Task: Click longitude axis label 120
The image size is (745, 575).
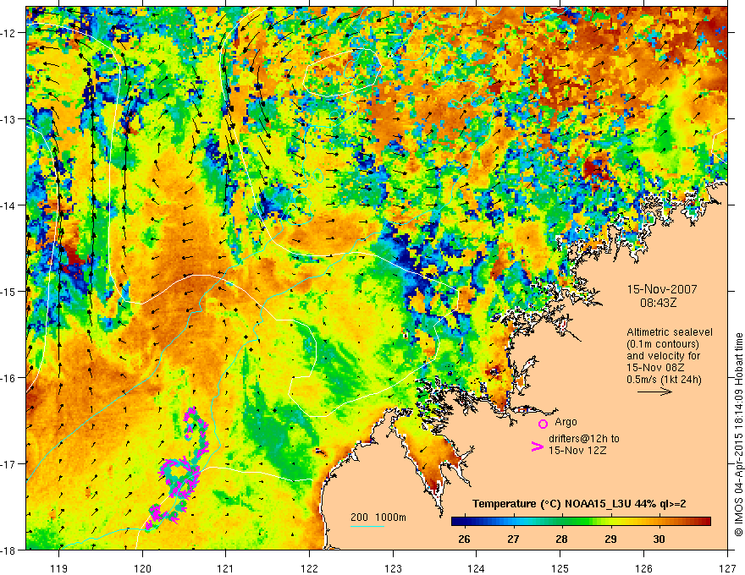Action: click(x=142, y=568)
